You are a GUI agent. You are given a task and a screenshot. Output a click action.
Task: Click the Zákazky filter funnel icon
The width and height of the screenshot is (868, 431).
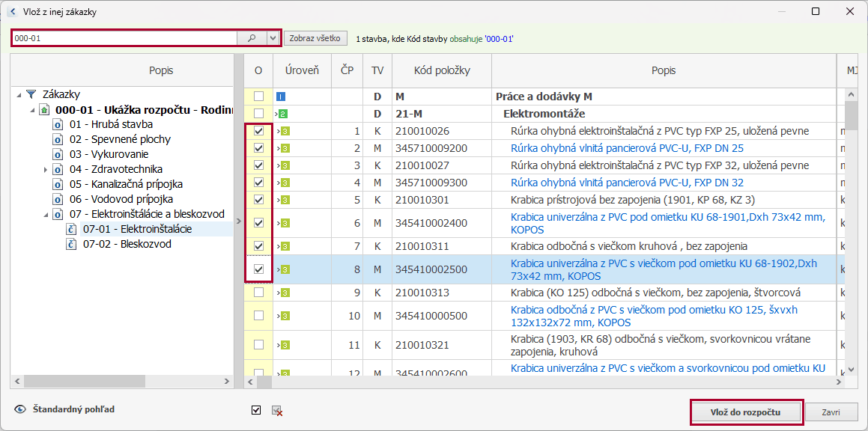pyautogui.click(x=31, y=94)
